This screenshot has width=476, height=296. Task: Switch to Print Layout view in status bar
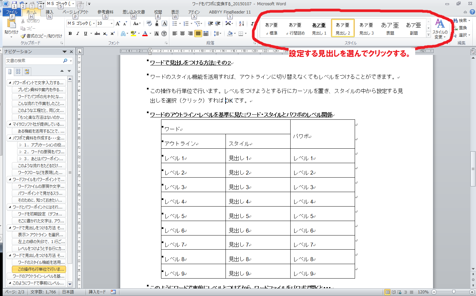(x=388, y=292)
